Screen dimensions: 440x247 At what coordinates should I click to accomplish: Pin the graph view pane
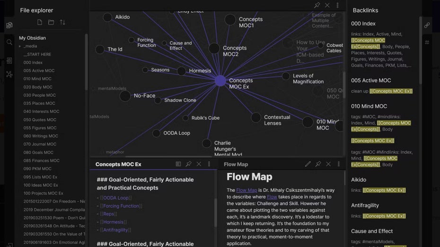pyautogui.click(x=317, y=5)
